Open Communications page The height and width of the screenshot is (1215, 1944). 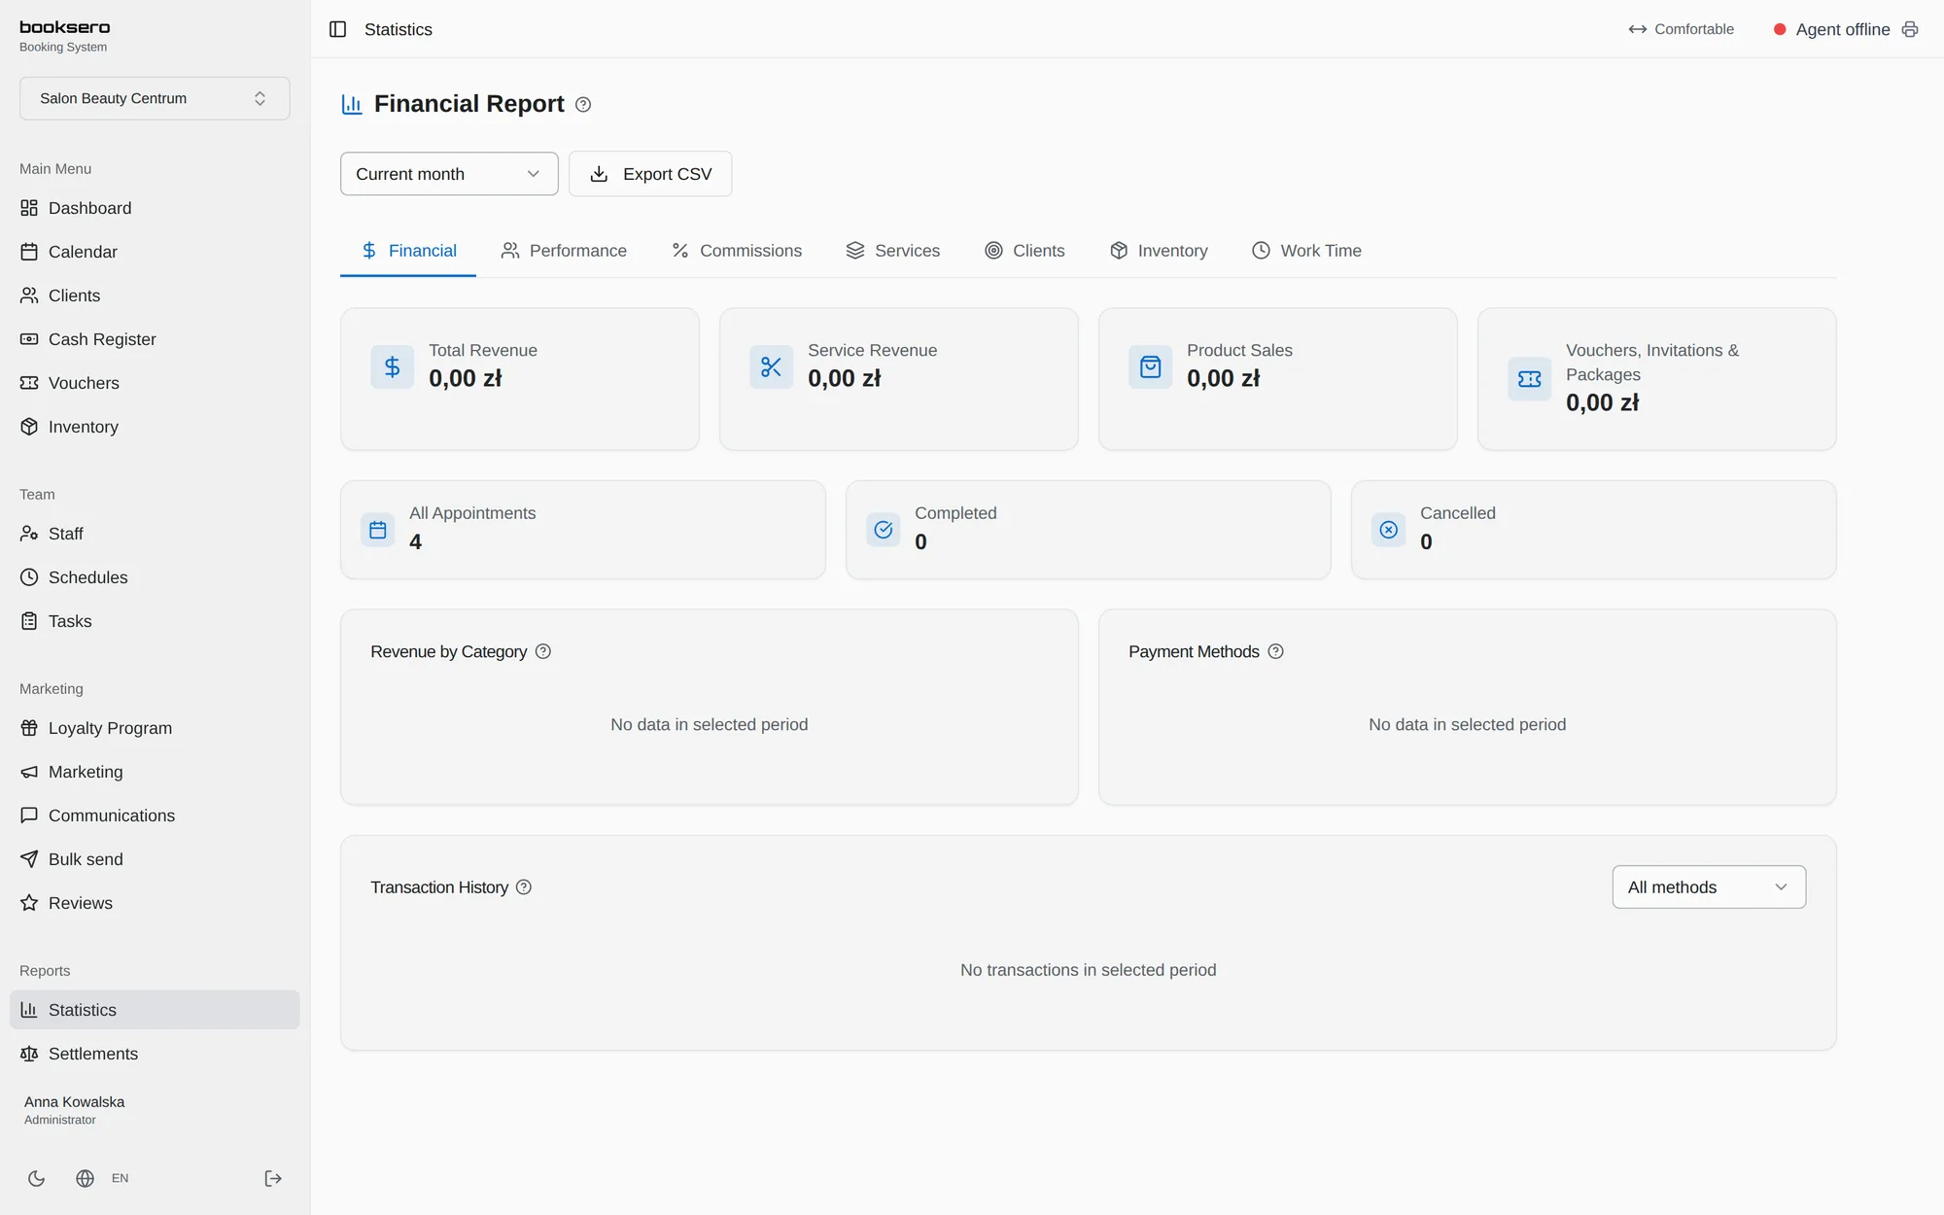(155, 816)
